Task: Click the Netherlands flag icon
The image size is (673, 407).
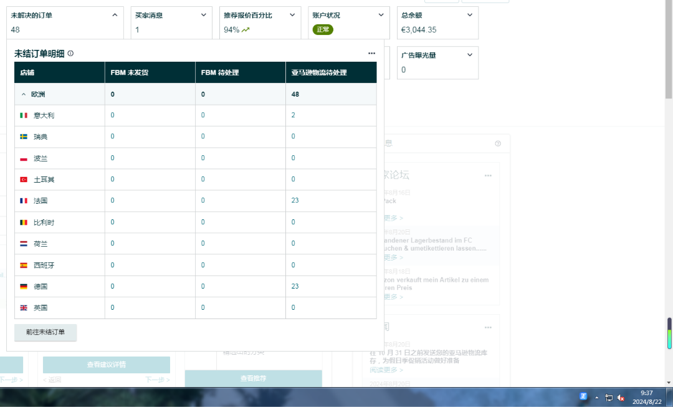Action: [24, 244]
